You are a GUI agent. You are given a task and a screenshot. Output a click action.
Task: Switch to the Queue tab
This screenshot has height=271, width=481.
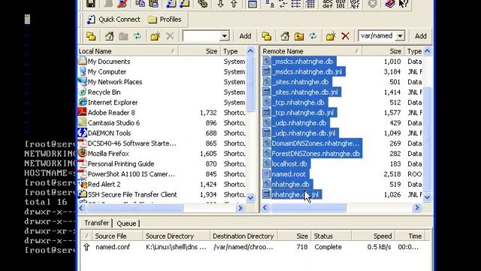(x=126, y=224)
